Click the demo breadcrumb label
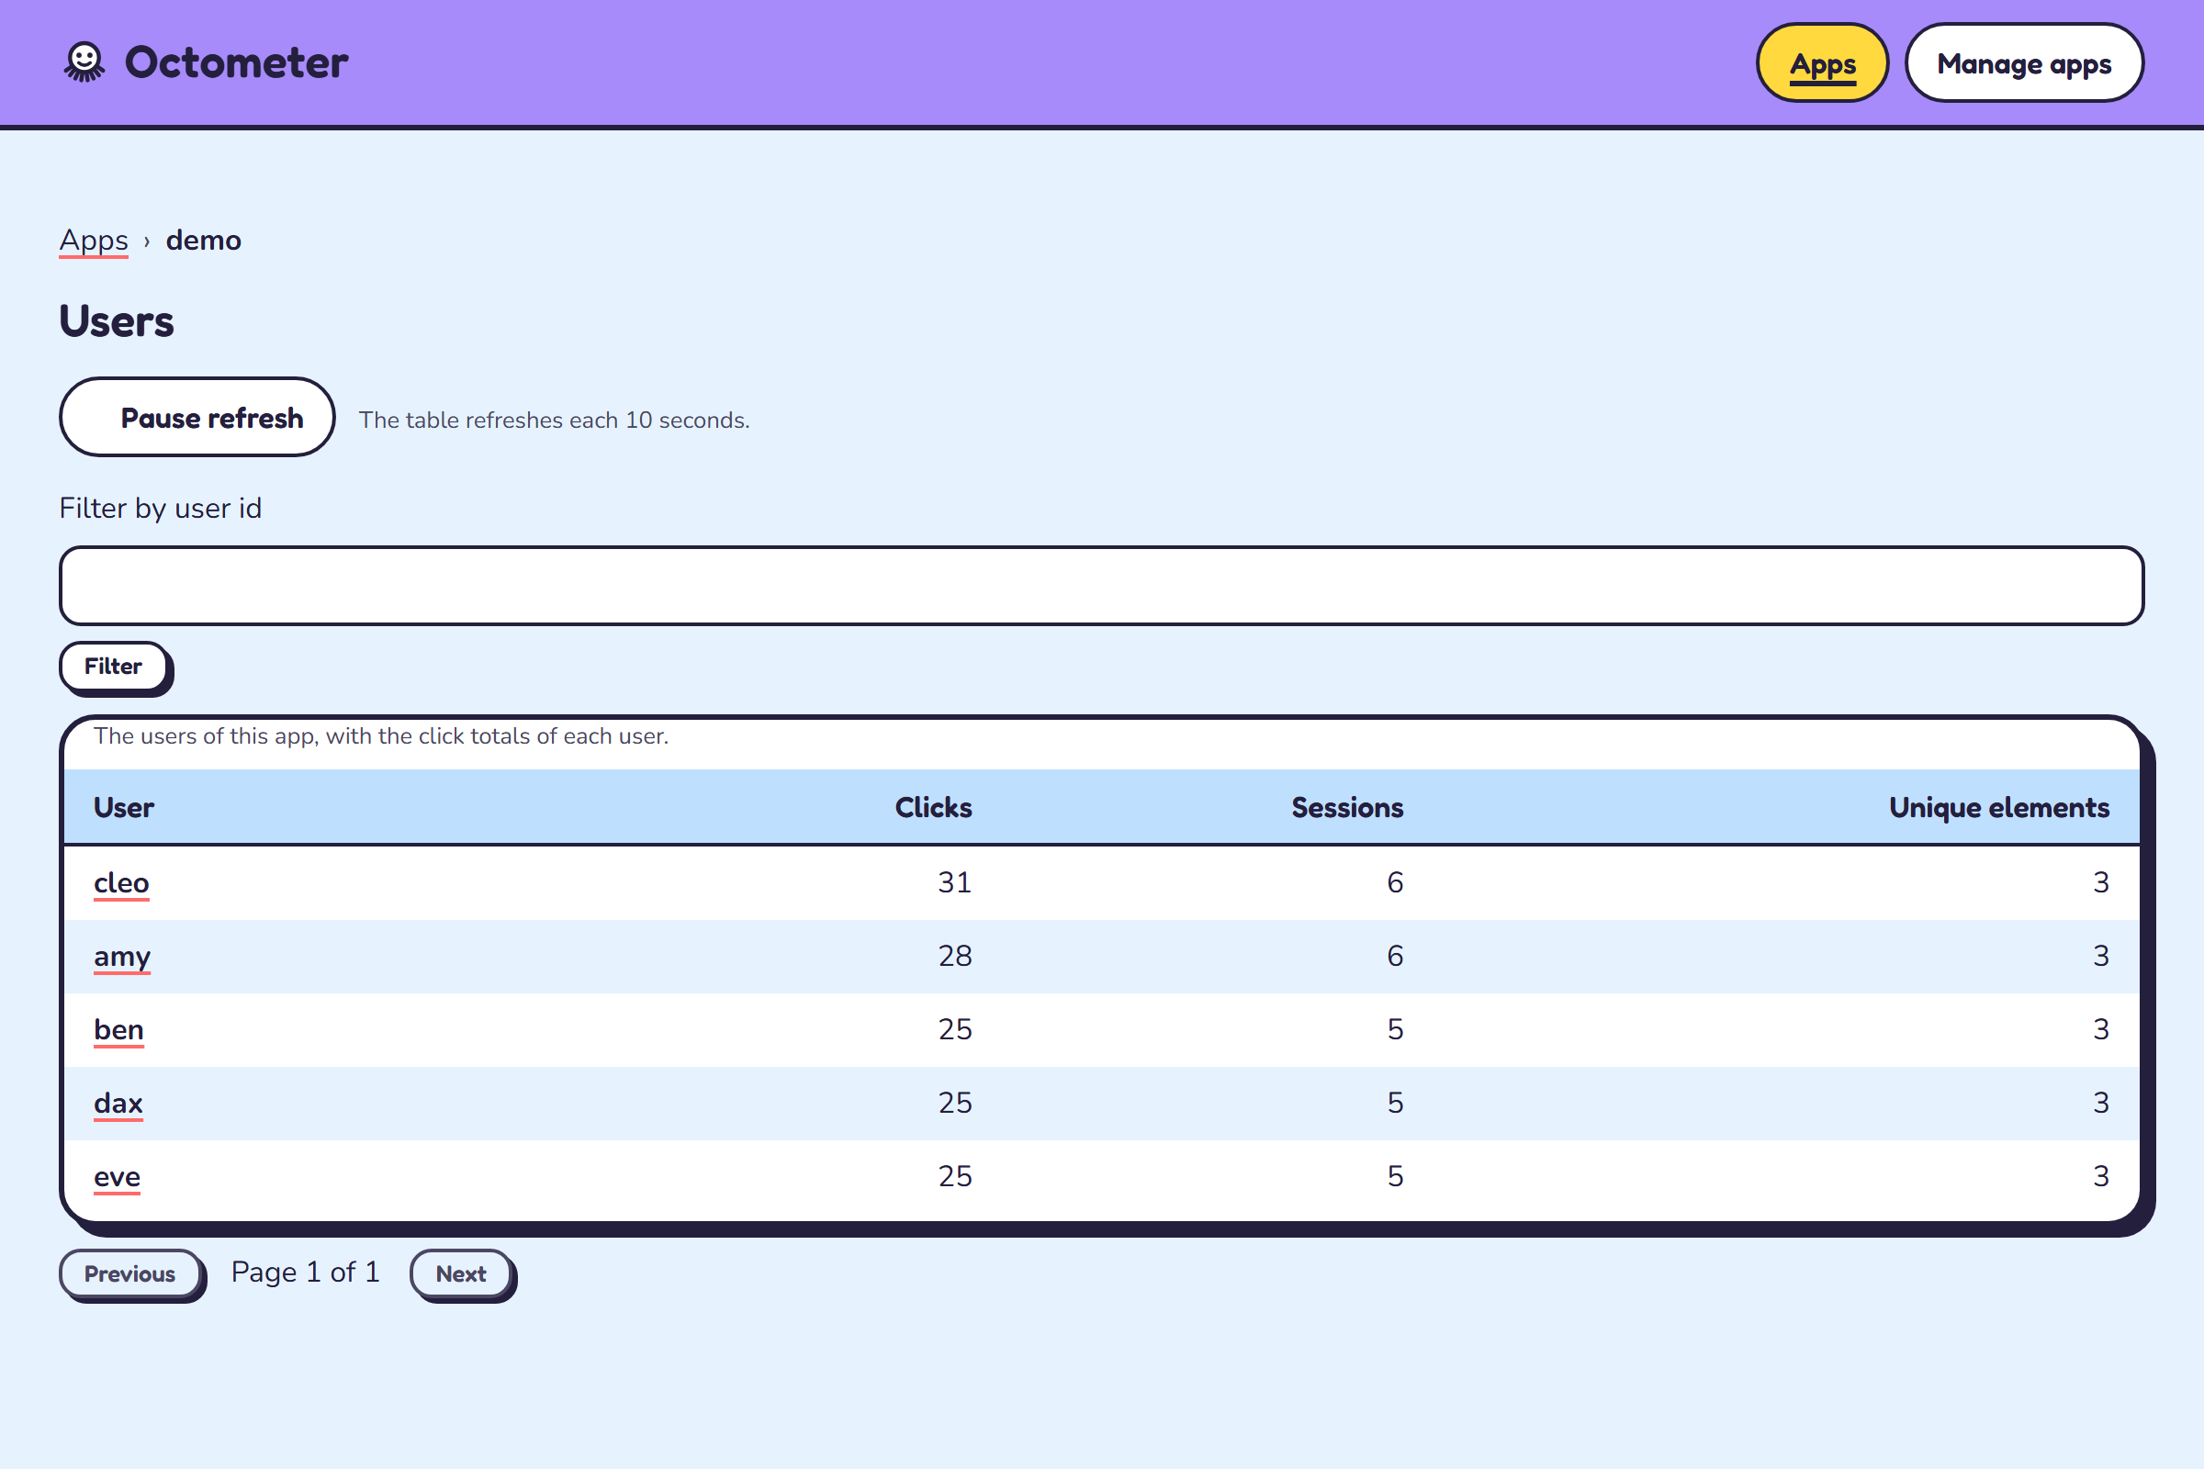 pos(203,241)
